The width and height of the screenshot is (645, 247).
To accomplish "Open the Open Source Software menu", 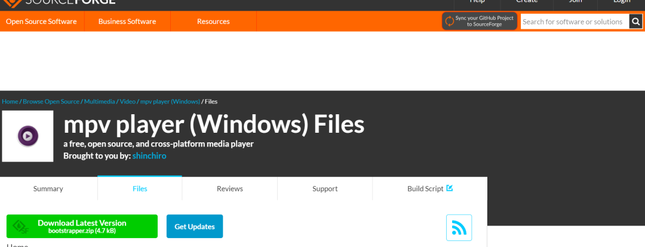I will pyautogui.click(x=41, y=22).
